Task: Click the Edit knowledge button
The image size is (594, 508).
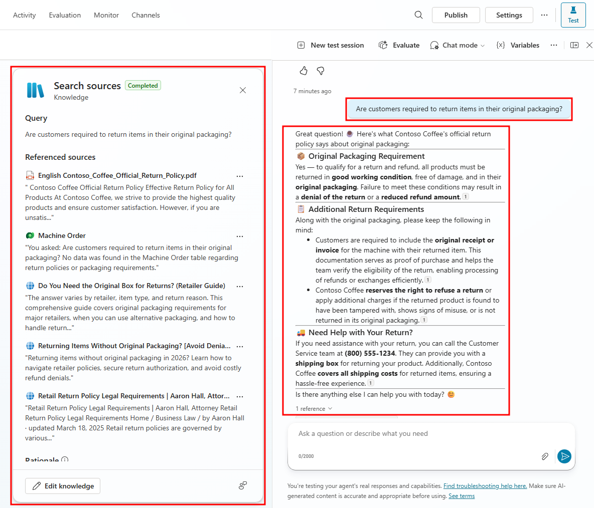Action: [63, 486]
